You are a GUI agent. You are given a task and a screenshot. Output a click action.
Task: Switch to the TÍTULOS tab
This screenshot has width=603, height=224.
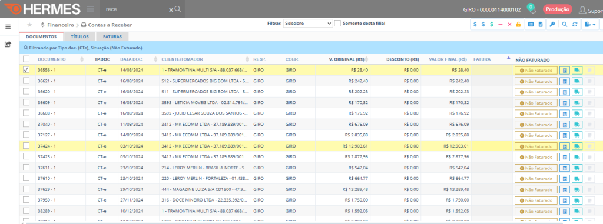(x=79, y=37)
